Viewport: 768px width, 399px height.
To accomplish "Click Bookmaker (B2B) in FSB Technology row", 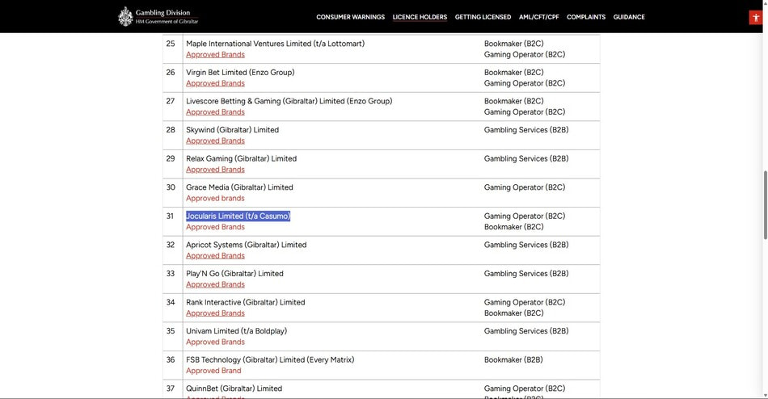I will [513, 360].
